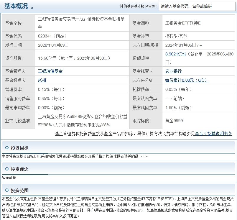Screen dimensions: 237x220
Task: Select establishment date 2024年01月06日 / --
Action: click(x=184, y=45)
